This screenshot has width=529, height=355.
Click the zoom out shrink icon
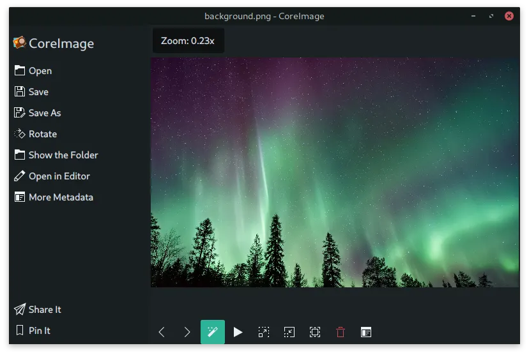point(289,332)
